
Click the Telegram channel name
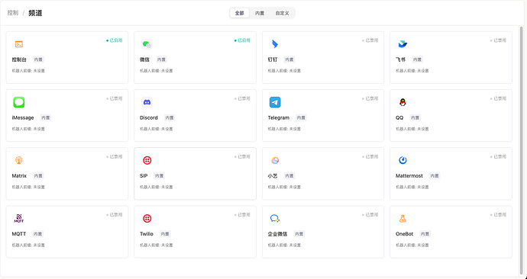(279, 117)
